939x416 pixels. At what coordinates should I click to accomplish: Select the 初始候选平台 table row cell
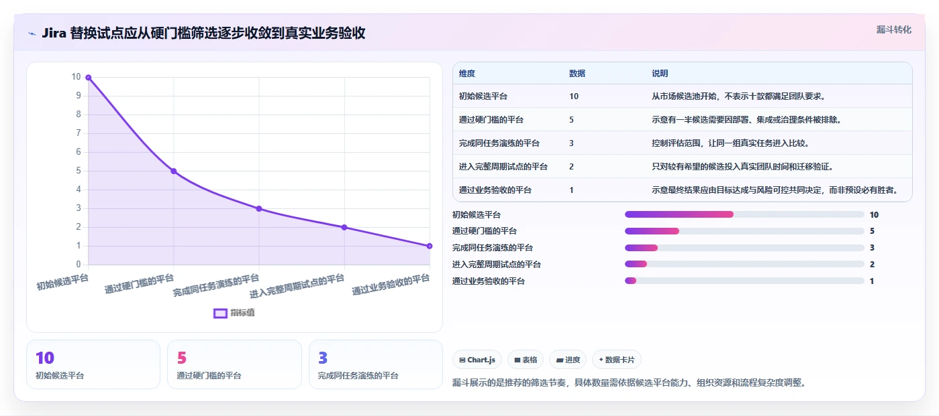(x=483, y=96)
